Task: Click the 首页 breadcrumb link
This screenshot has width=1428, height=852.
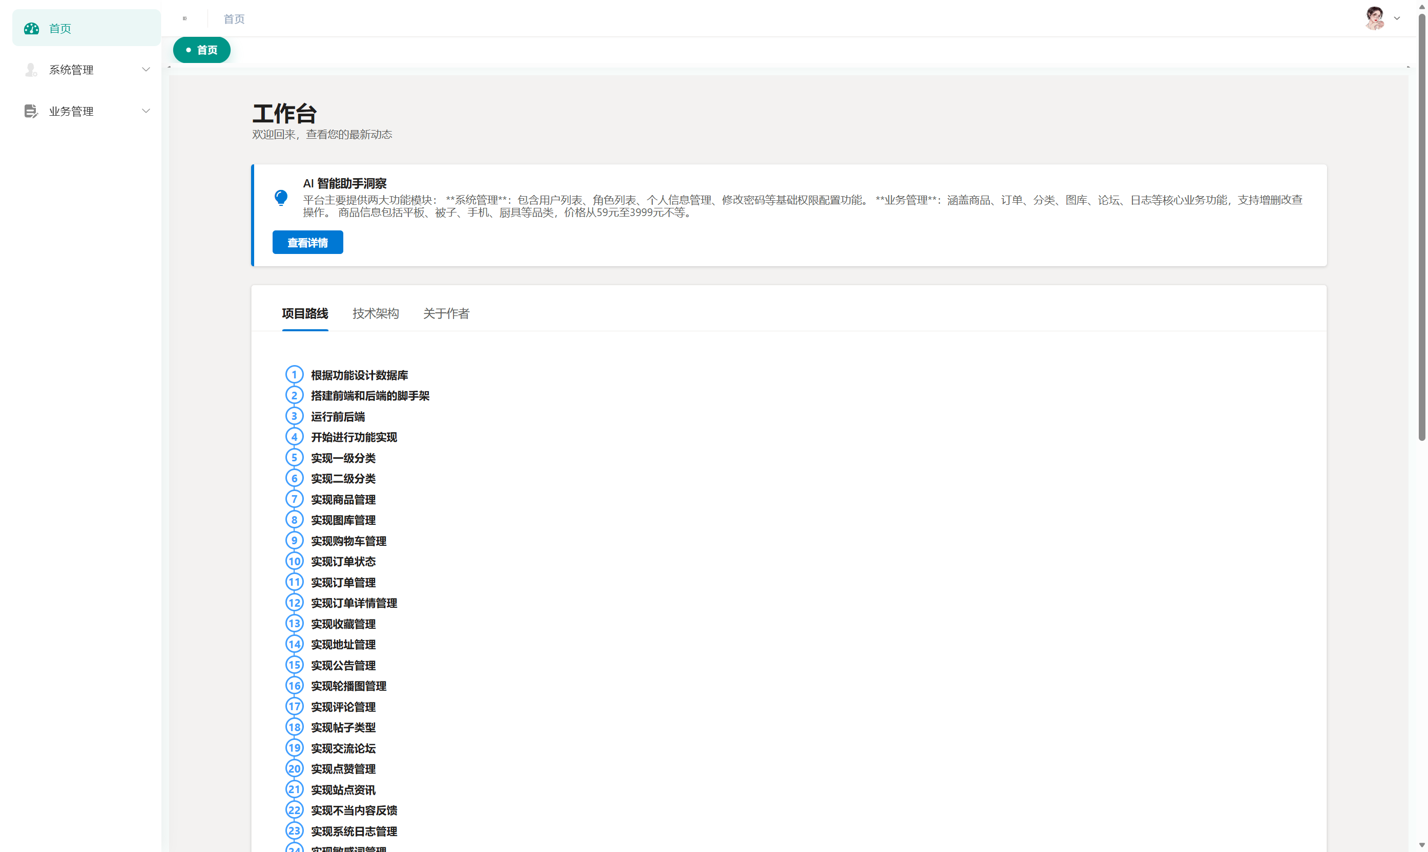Action: click(x=234, y=19)
